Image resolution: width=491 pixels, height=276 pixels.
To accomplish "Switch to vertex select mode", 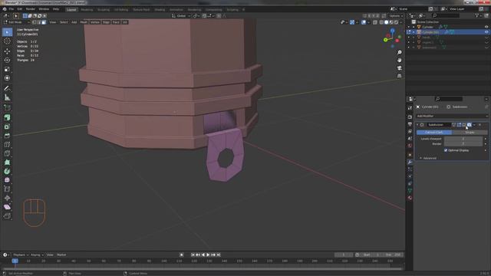I will [x=35, y=22].
